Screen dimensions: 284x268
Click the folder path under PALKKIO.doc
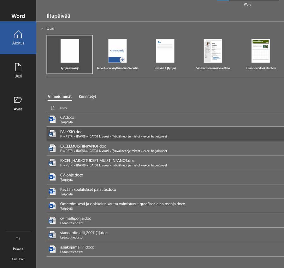click(x=114, y=137)
